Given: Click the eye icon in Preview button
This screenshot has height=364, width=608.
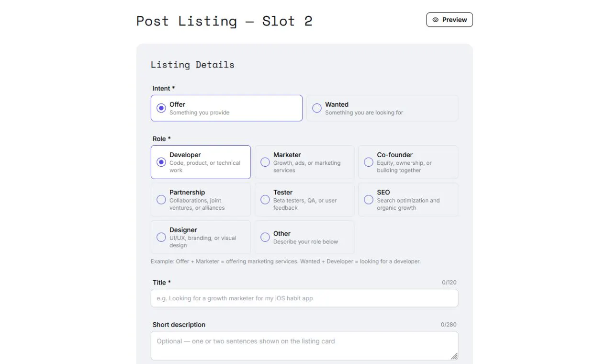Looking at the screenshot, I should (x=435, y=20).
